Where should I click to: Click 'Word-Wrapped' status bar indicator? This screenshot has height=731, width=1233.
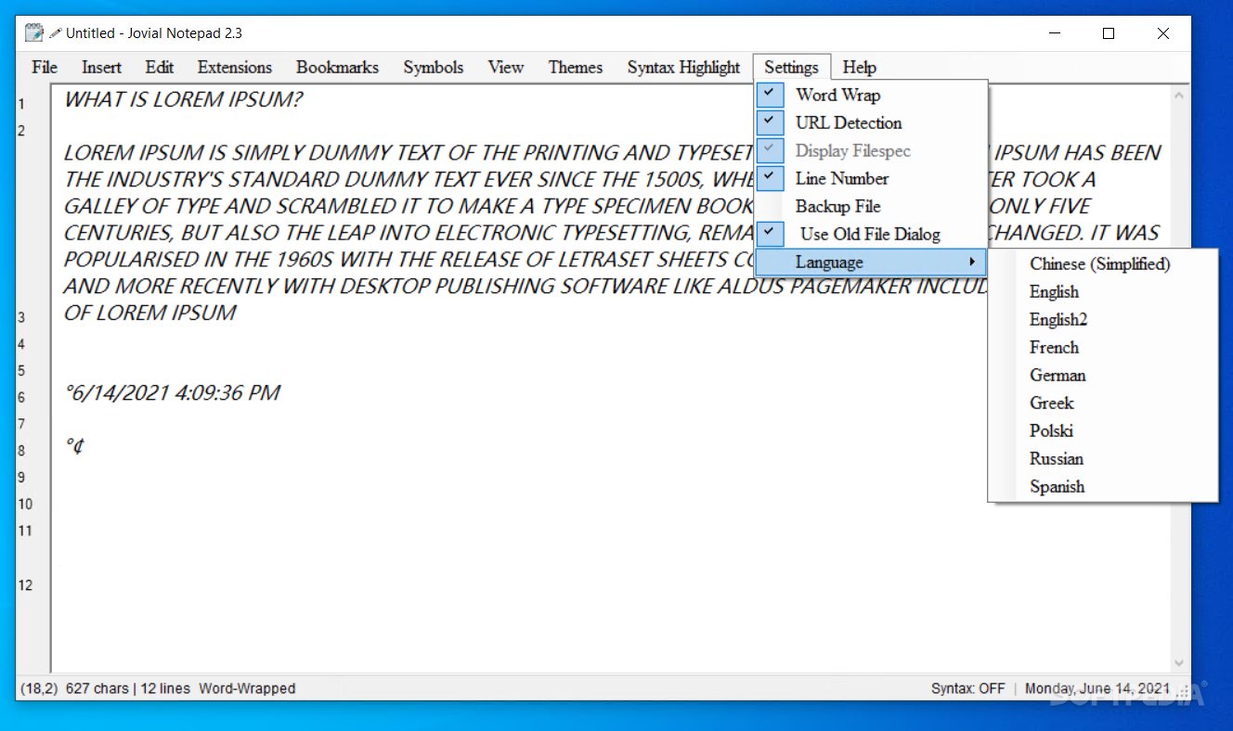247,688
